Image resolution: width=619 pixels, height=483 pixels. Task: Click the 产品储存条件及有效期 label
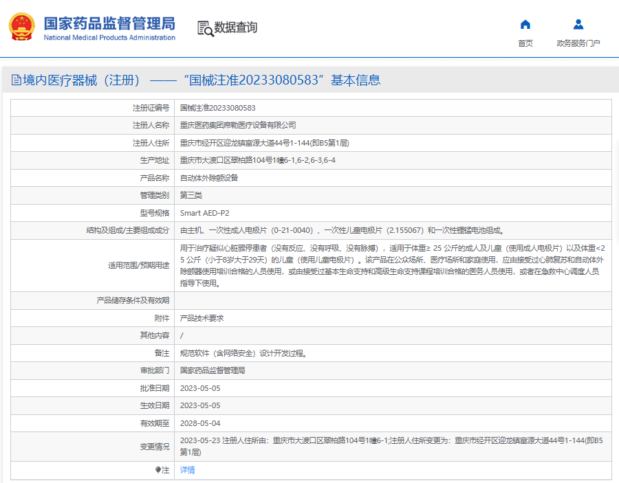133,301
